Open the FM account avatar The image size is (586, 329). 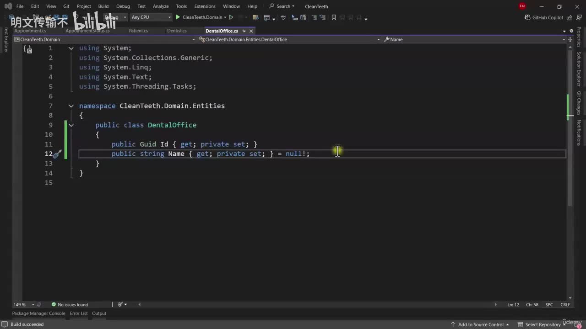522,6
